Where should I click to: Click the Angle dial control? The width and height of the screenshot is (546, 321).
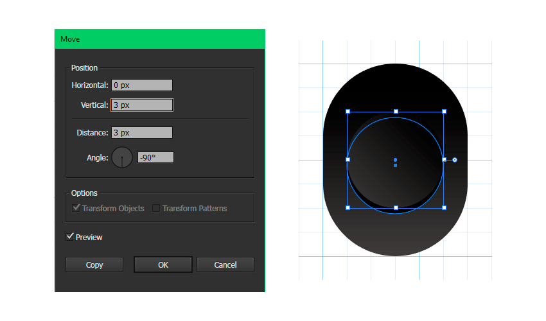(x=122, y=157)
